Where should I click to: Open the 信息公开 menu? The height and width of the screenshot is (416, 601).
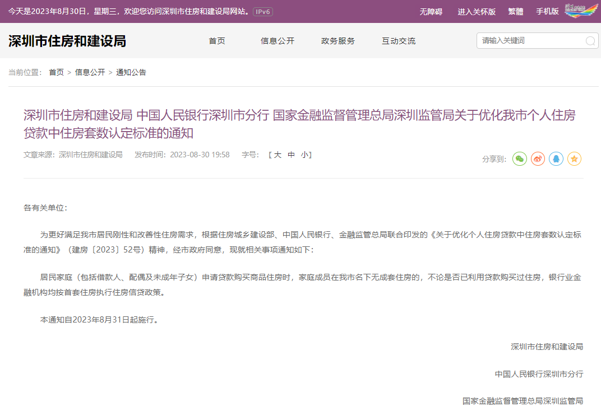coord(277,40)
